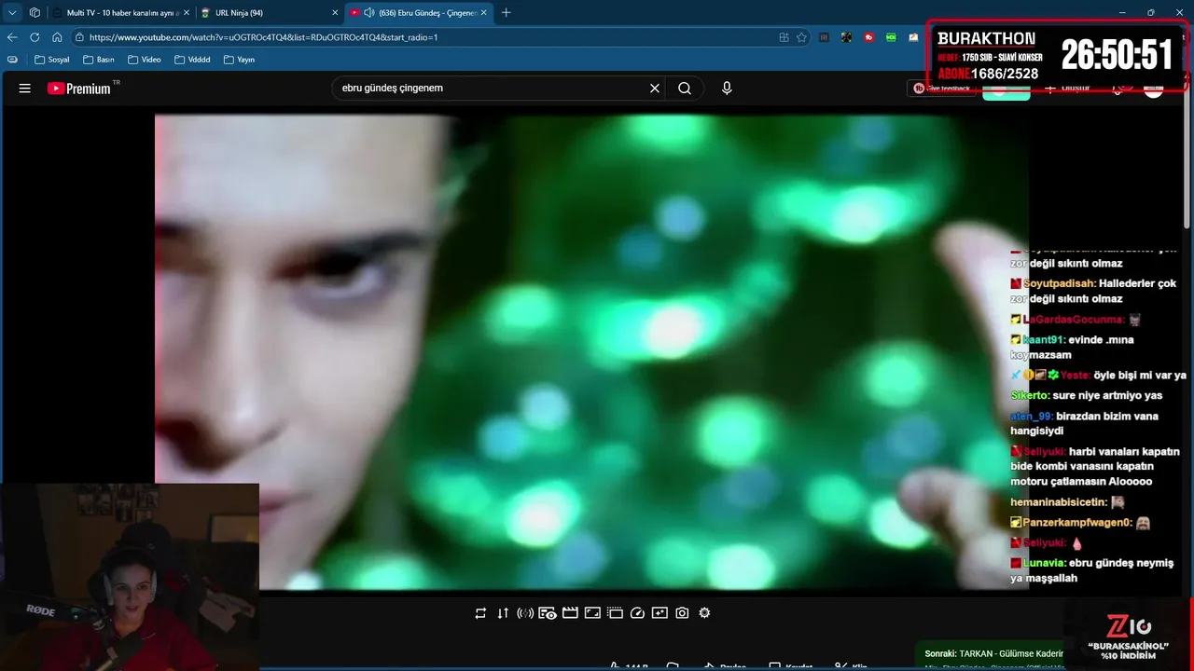Click the up-down arrows sort icon
The width and height of the screenshot is (1194, 671).
[503, 613]
